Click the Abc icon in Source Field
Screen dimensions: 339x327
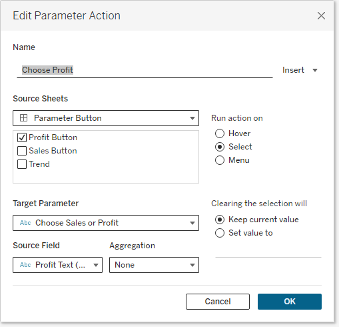coord(25,265)
